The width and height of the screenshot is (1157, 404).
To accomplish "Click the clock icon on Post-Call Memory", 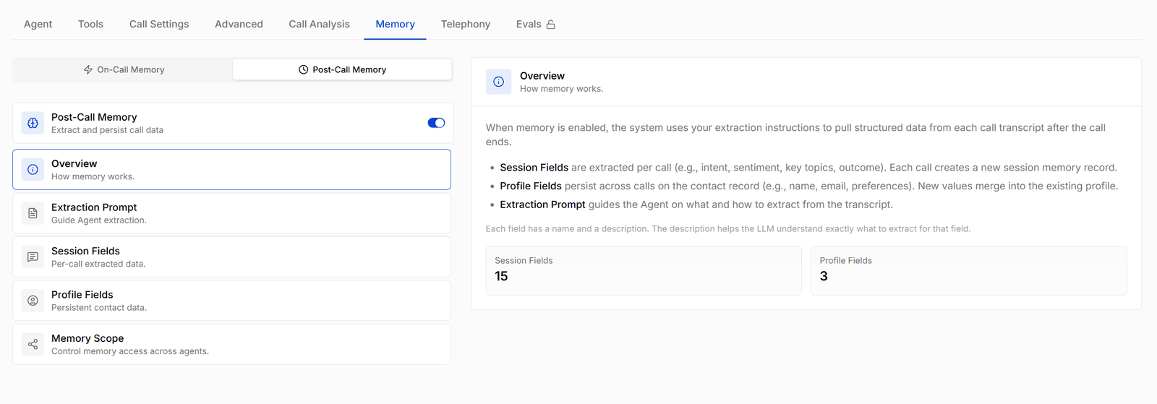I will [x=304, y=69].
